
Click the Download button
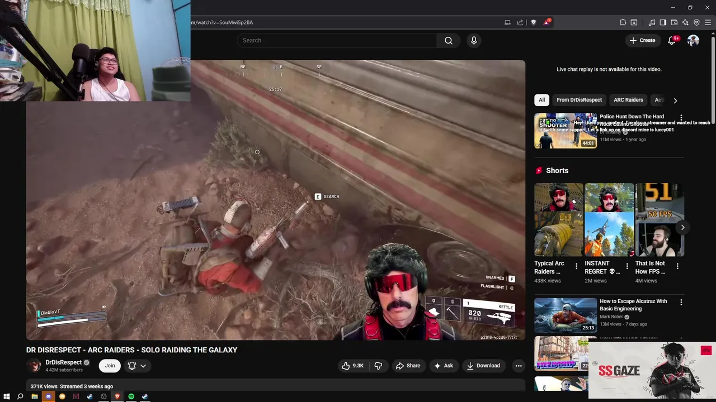[483, 366]
